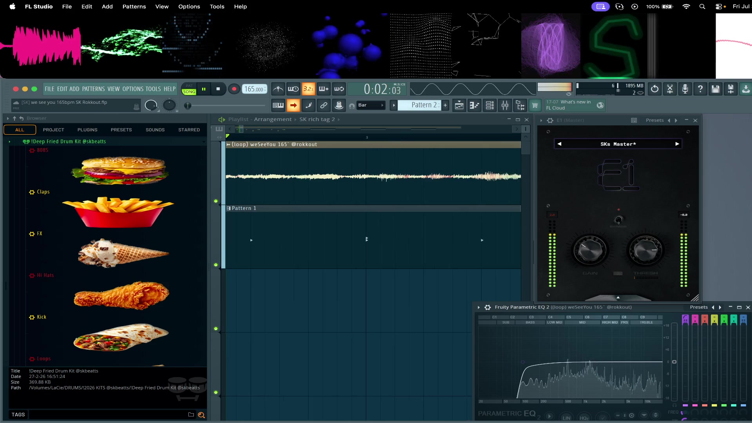752x423 pixels.
Task: Stop playback with the stop button
Action: [218, 89]
